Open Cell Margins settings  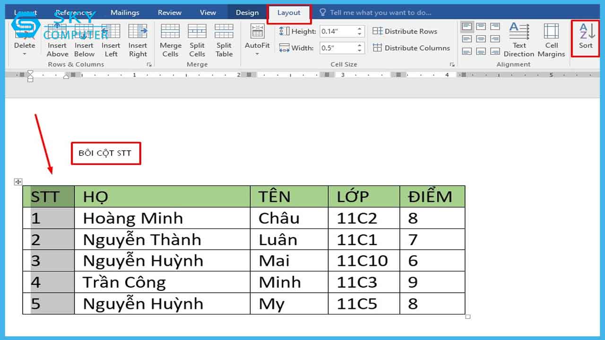click(x=551, y=32)
